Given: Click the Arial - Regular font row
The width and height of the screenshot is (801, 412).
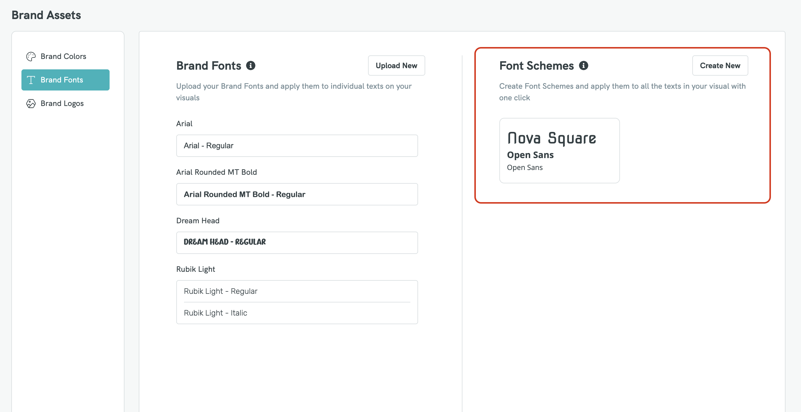Looking at the screenshot, I should coord(297,146).
